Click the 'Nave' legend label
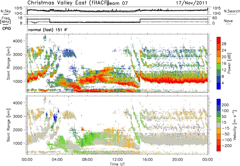 pyautogui.click(x=228, y=21)
